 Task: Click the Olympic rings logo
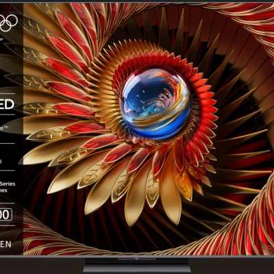pos(9,23)
